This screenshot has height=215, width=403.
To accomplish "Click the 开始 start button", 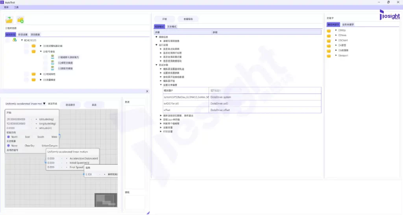I will click(165, 19).
